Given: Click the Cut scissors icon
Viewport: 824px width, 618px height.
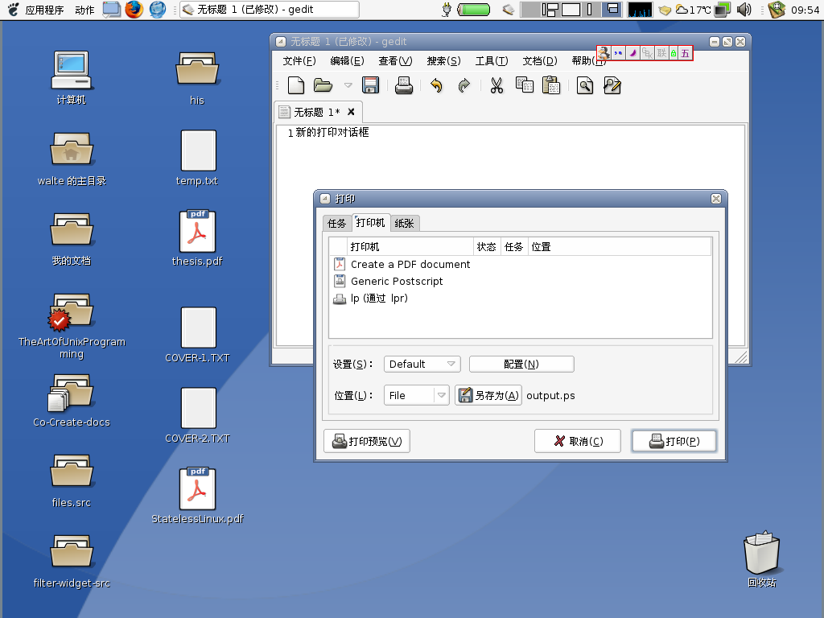Looking at the screenshot, I should (496, 86).
